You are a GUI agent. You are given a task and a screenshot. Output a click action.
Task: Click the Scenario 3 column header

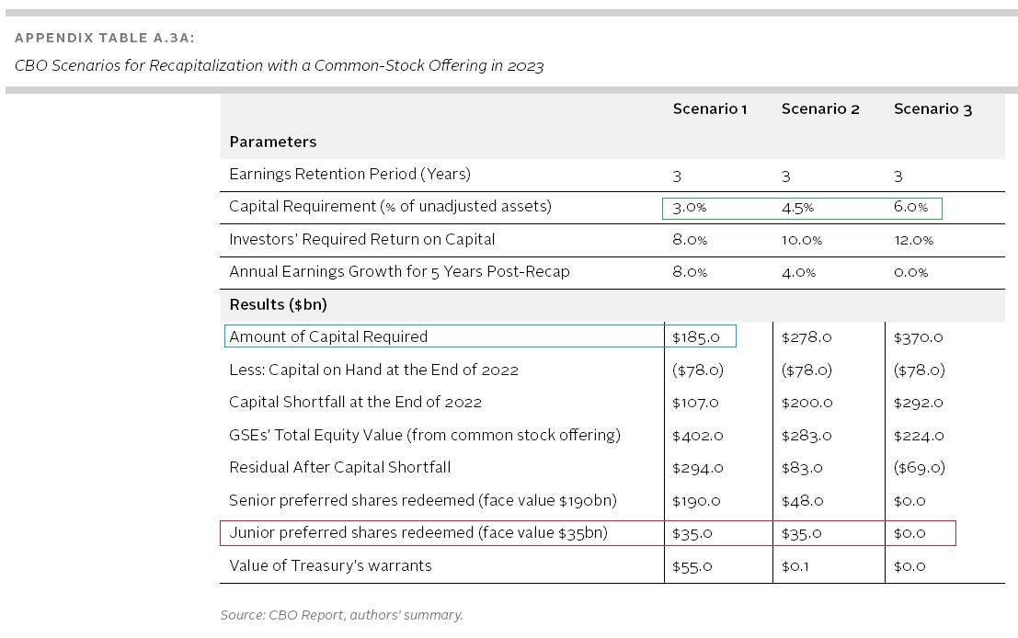click(932, 108)
